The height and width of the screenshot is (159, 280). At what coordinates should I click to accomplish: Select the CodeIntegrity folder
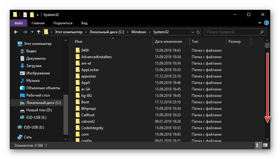(92, 128)
